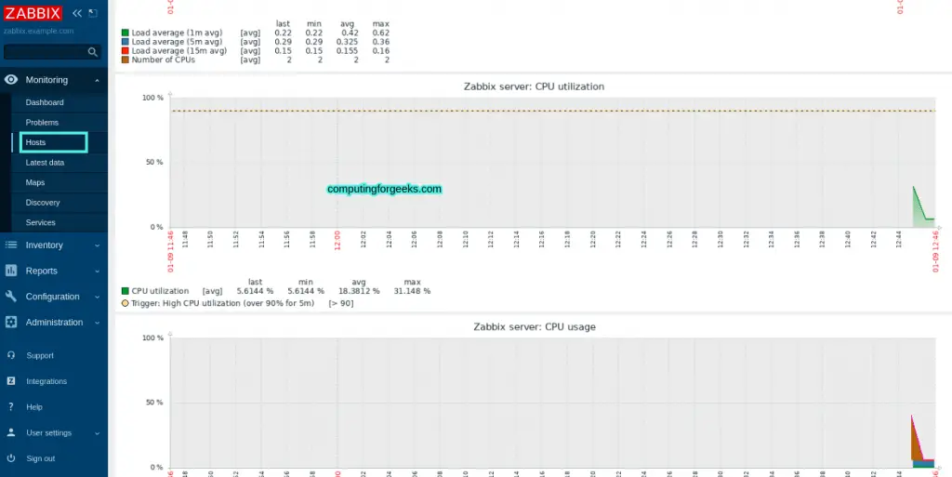
Task: Click the Reports menu label
Action: tap(41, 271)
